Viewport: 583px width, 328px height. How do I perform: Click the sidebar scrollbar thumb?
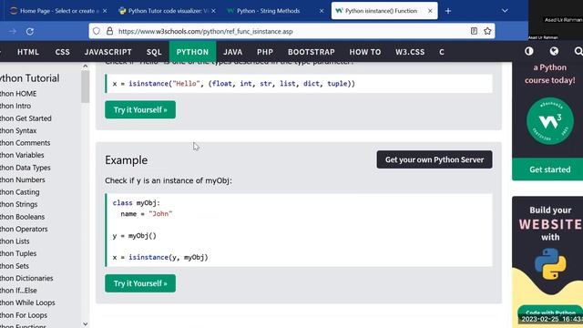(x=85, y=87)
